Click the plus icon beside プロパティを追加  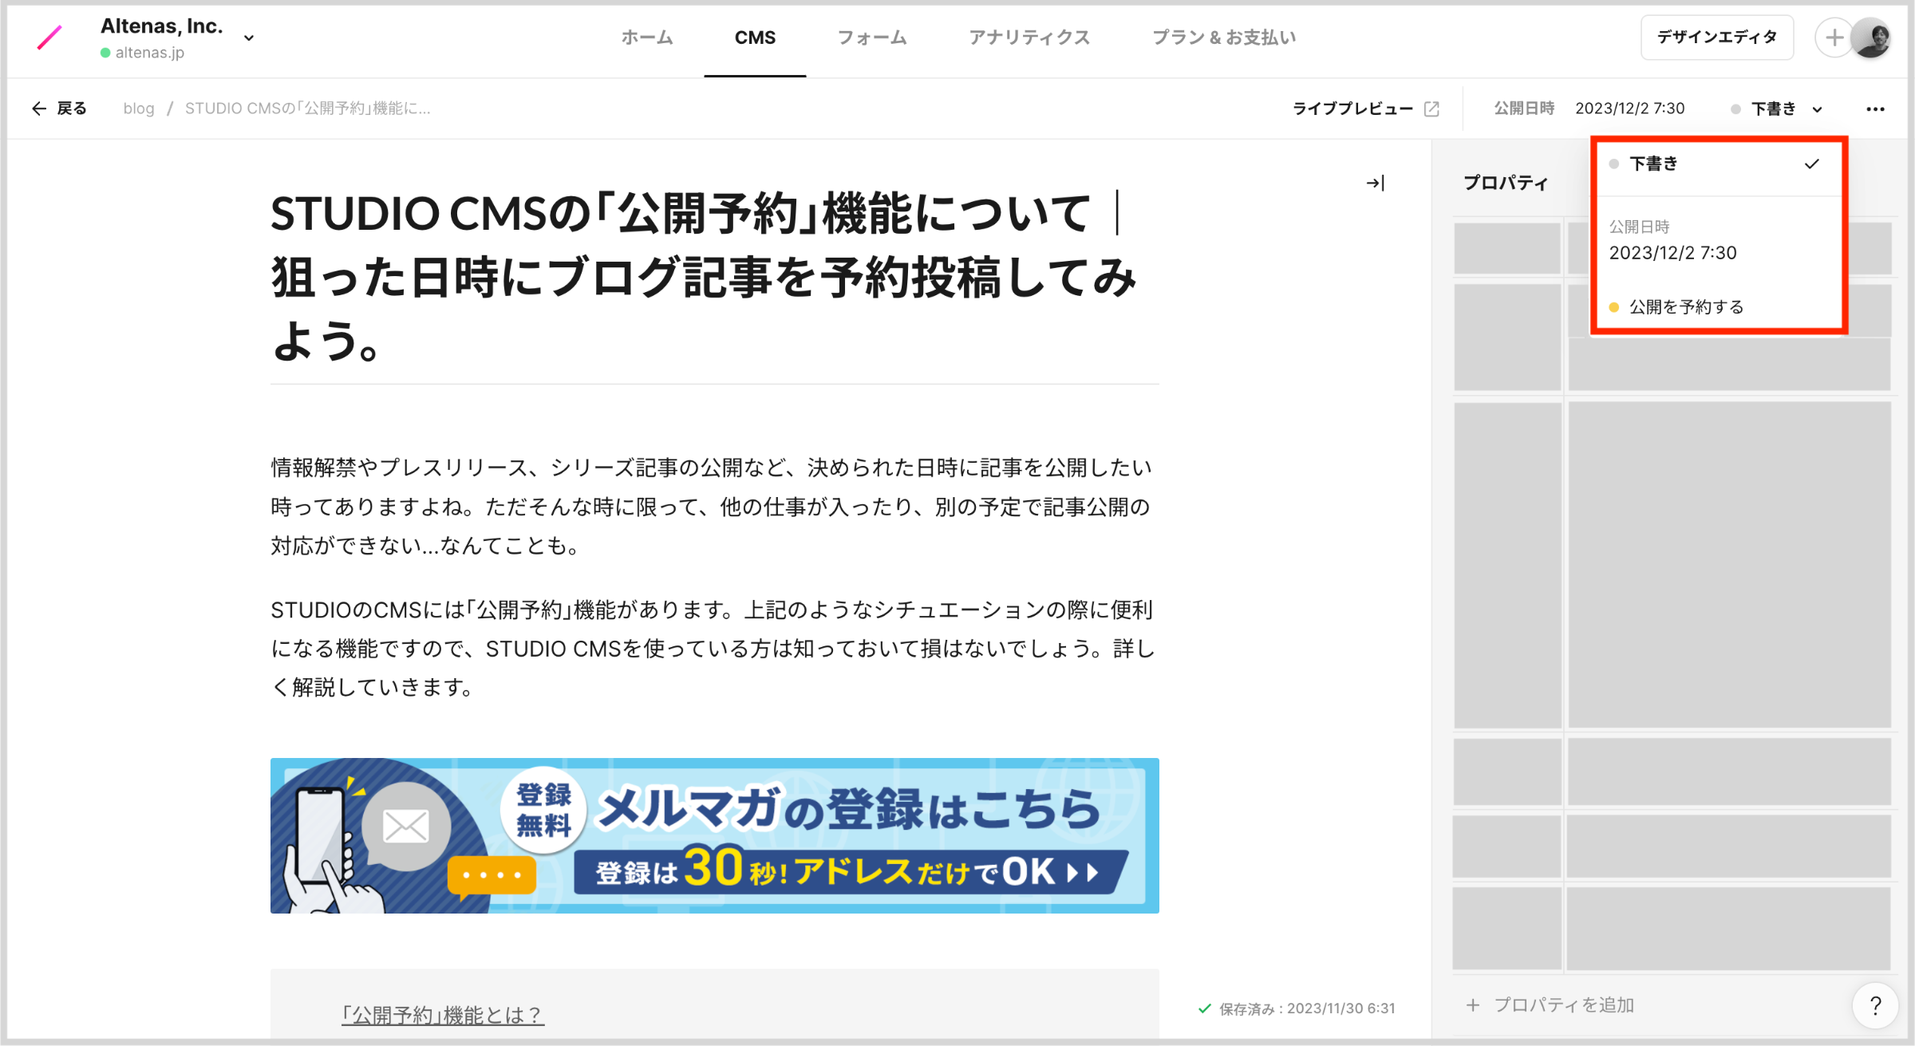point(1473,1005)
